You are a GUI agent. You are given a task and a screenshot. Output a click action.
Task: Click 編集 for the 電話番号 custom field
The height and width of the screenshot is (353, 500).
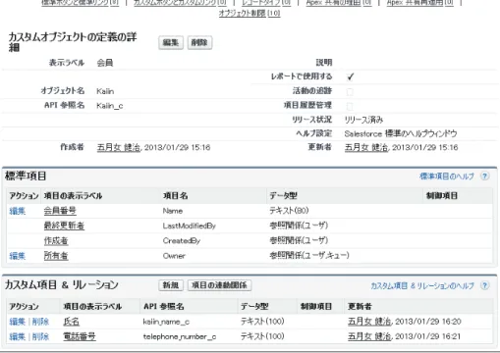point(18,336)
